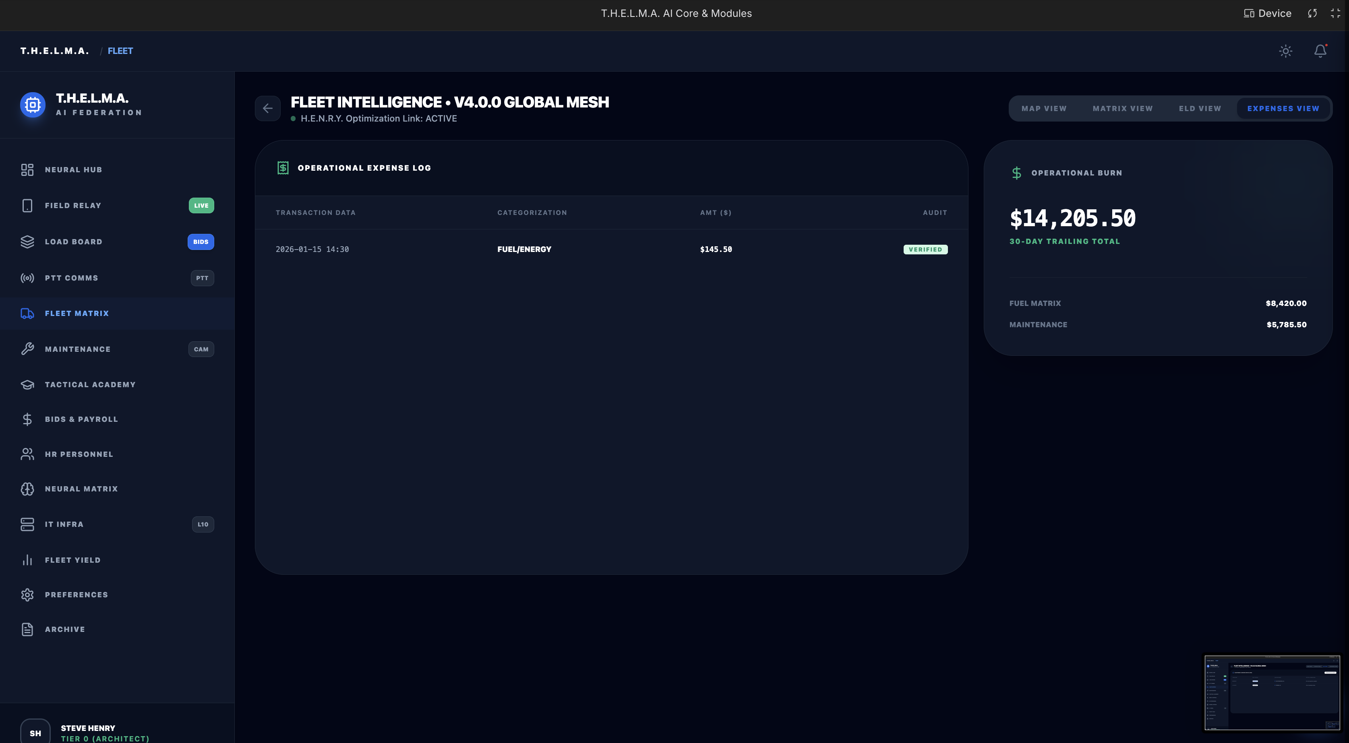Click the Tactical Academy graduation cap icon
1349x743 pixels.
click(27, 385)
